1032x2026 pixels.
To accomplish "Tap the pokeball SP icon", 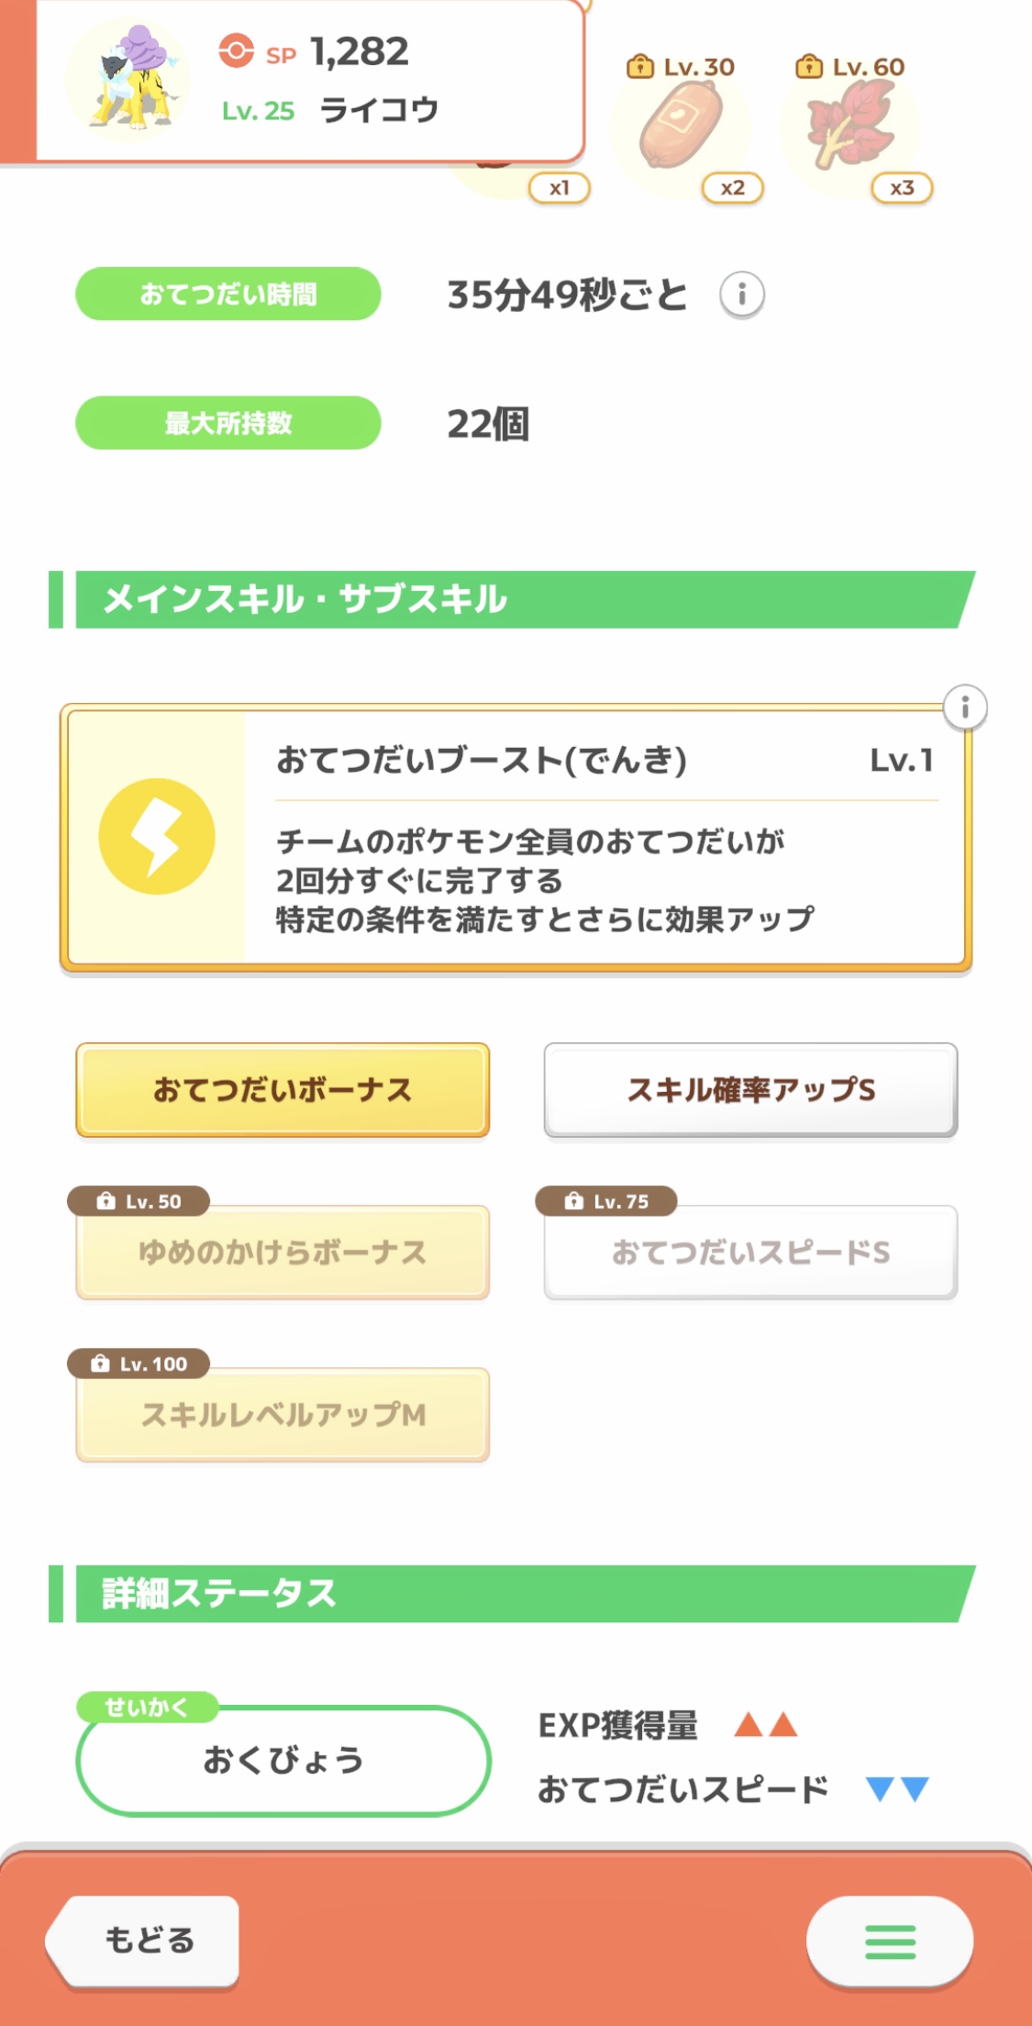I will [x=236, y=51].
